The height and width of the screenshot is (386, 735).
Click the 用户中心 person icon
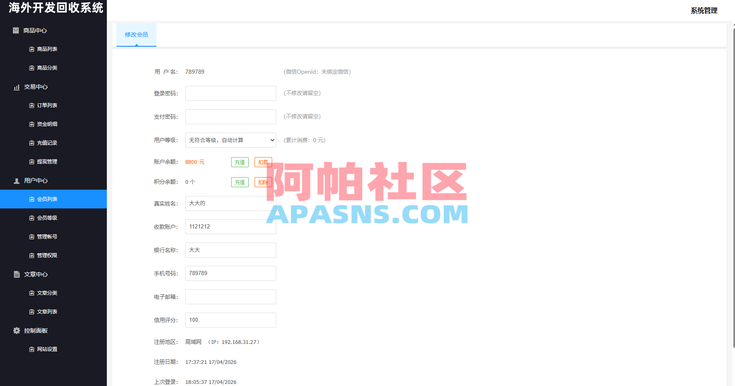tap(17, 181)
